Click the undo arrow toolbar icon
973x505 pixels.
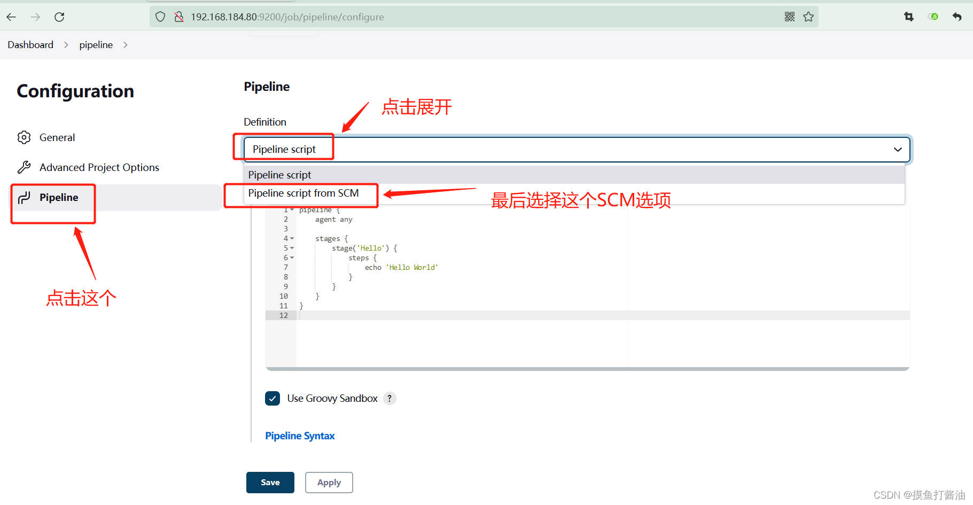click(x=957, y=17)
